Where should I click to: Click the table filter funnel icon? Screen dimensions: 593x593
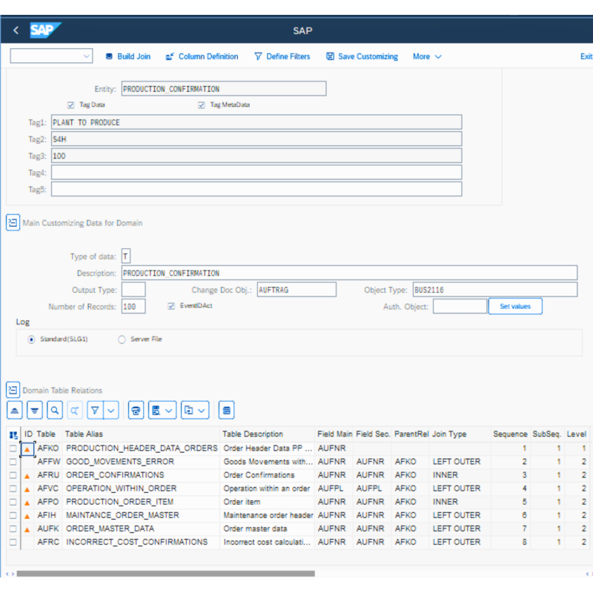(x=94, y=410)
